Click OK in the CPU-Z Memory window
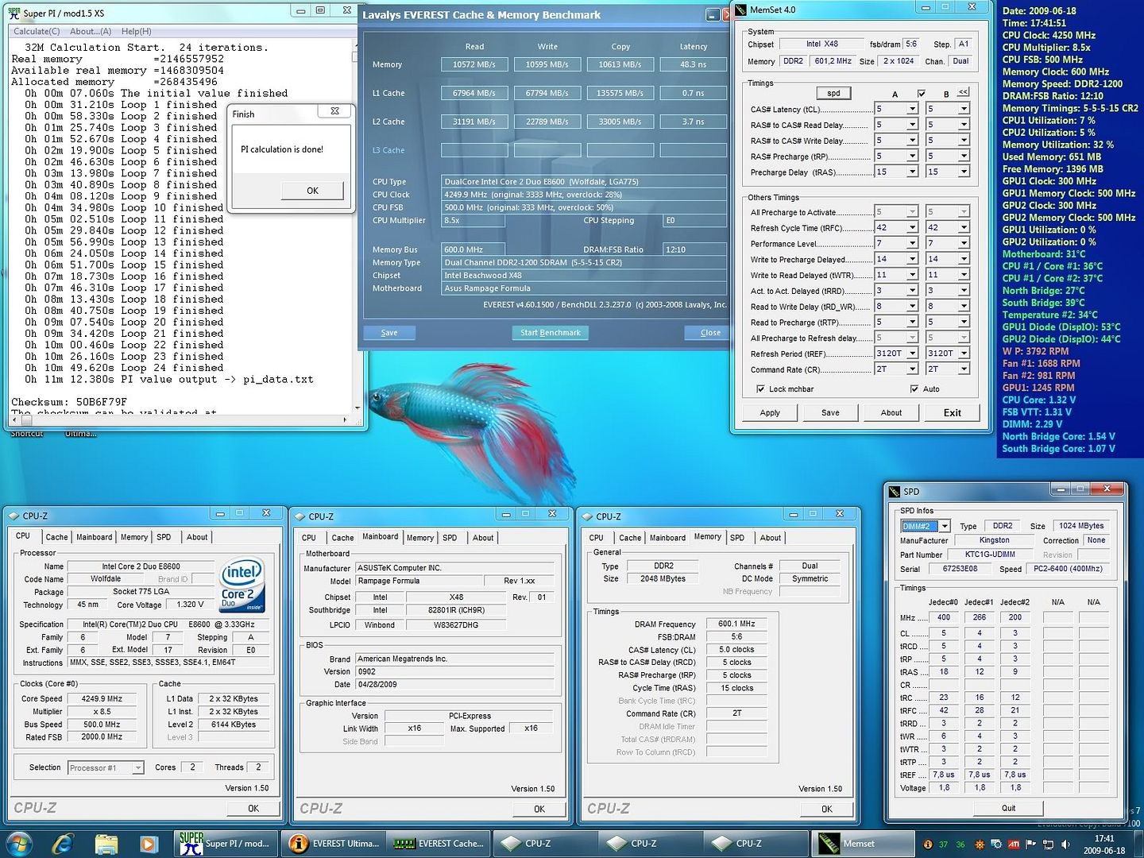Screen dimensions: 1144x858 pyautogui.click(x=827, y=809)
